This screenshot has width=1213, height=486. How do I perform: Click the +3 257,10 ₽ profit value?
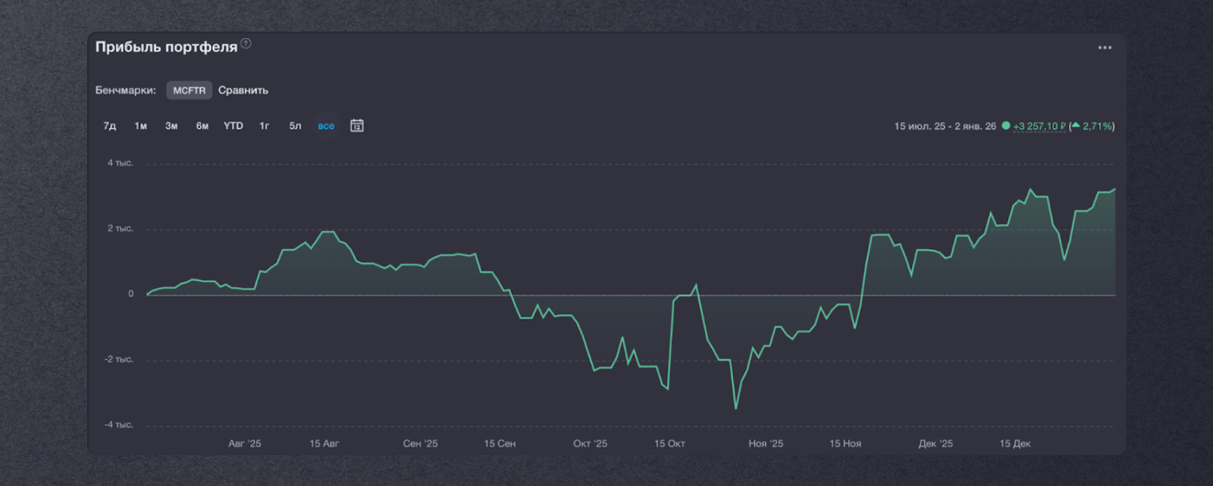[x=1039, y=126]
